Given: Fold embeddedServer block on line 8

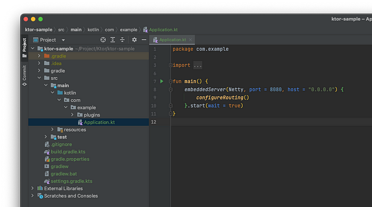Looking at the screenshot, I should pyautogui.click(x=171, y=90).
